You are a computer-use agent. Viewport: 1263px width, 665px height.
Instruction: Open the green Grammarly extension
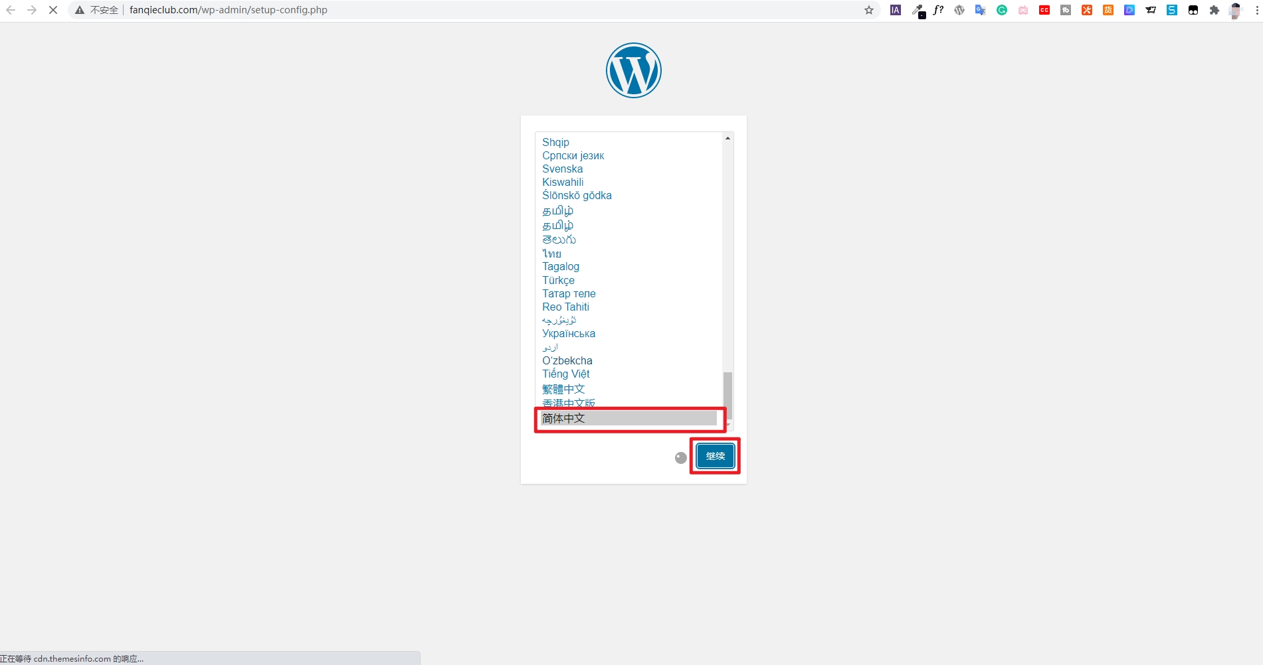(1002, 10)
